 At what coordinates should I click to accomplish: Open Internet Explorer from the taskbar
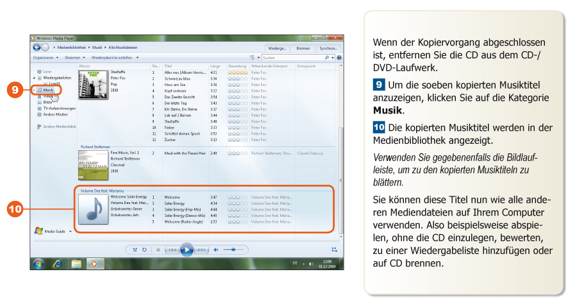(57, 263)
